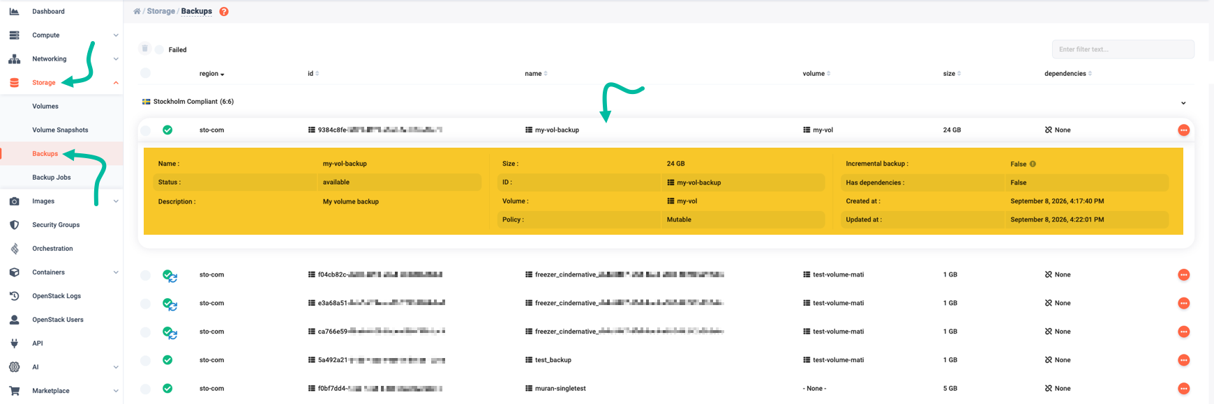1214x404 pixels.
Task: Toggle the select-all header checkbox
Action: point(145,73)
